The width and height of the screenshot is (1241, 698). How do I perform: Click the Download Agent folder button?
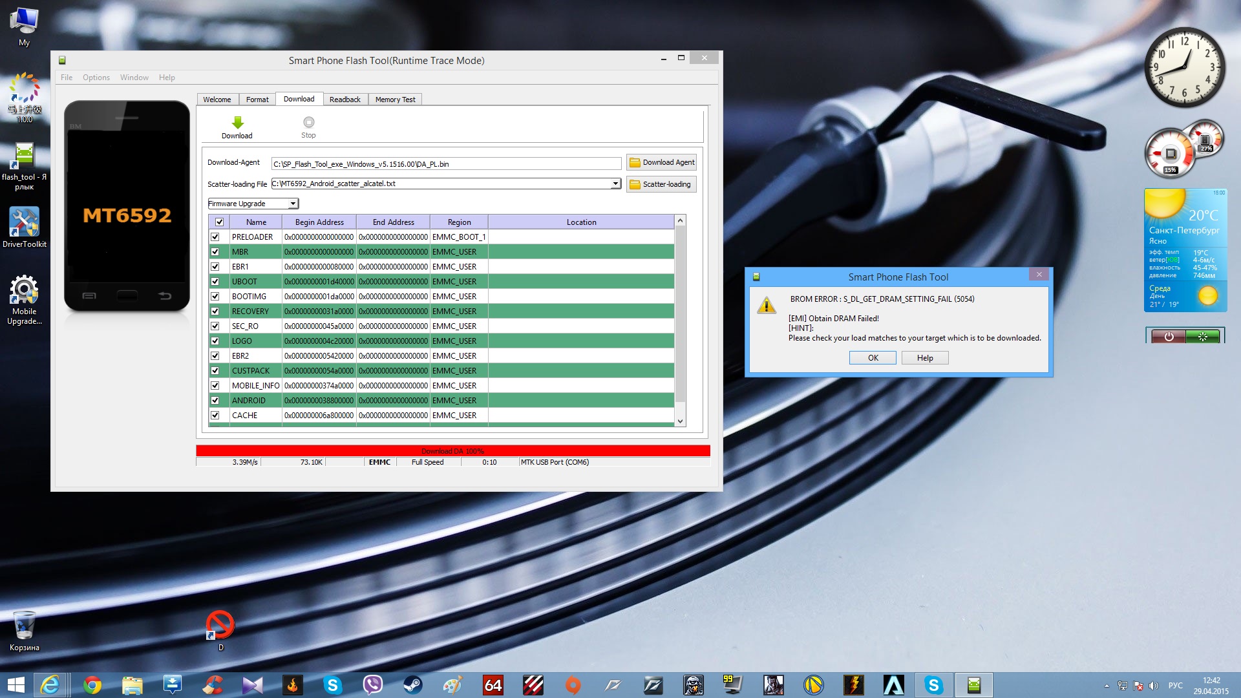[x=661, y=162]
